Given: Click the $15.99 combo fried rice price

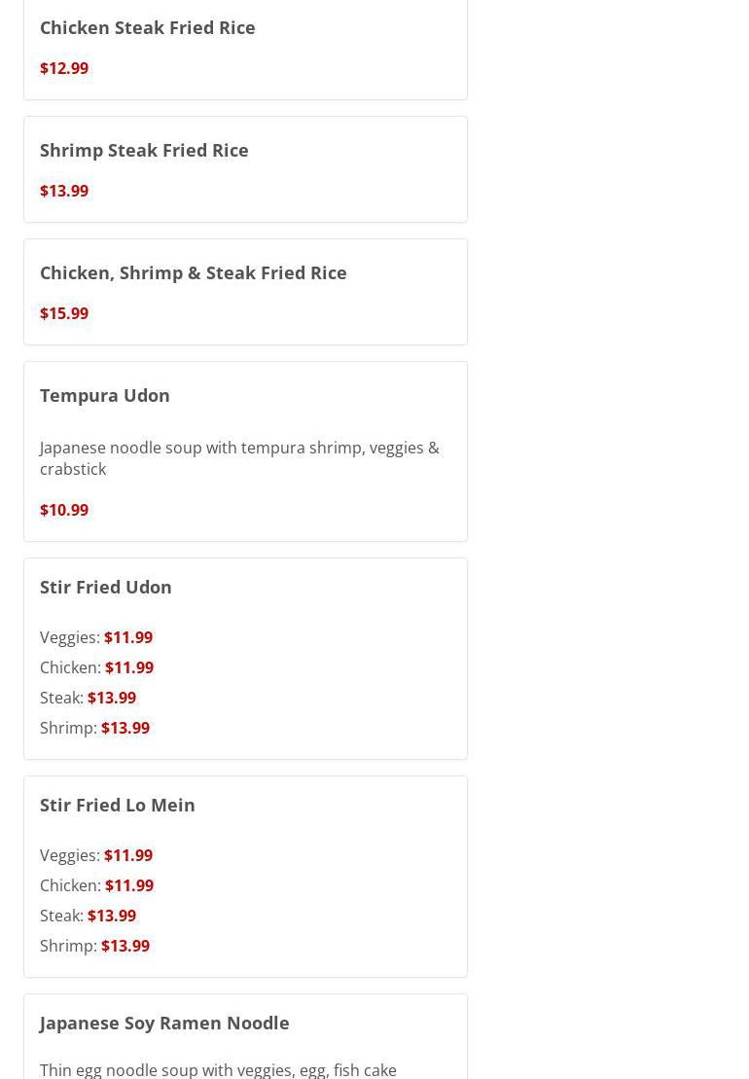Looking at the screenshot, I should pyautogui.click(x=64, y=313).
